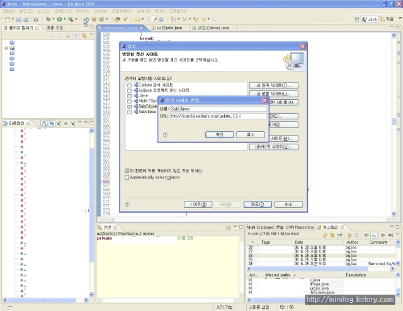
Task: Toggle compare mode button in History toolbar
Action: coord(374,236)
